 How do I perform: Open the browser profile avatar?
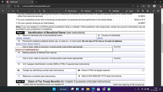tap(154, 6)
